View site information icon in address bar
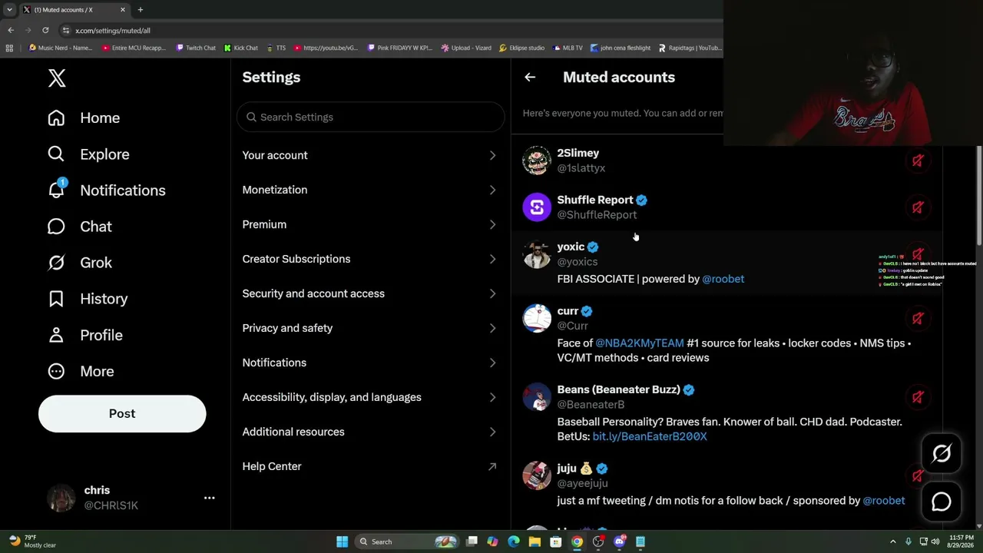 pyautogui.click(x=66, y=30)
